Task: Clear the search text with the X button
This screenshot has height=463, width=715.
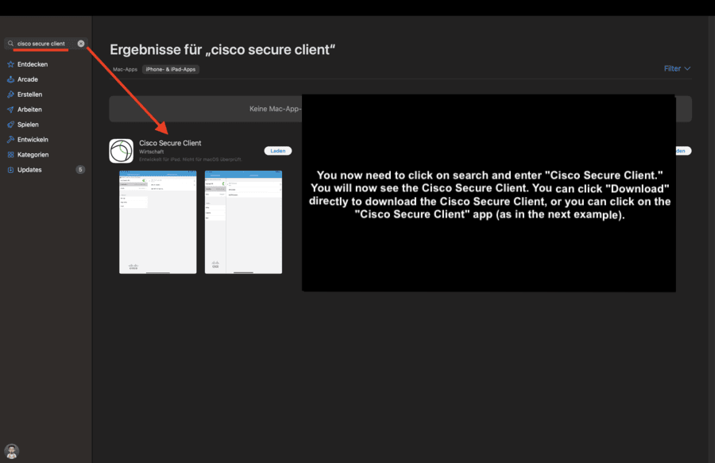Action: coord(81,44)
